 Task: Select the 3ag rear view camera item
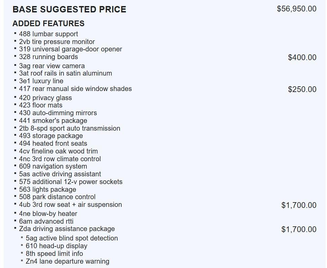click(52, 66)
